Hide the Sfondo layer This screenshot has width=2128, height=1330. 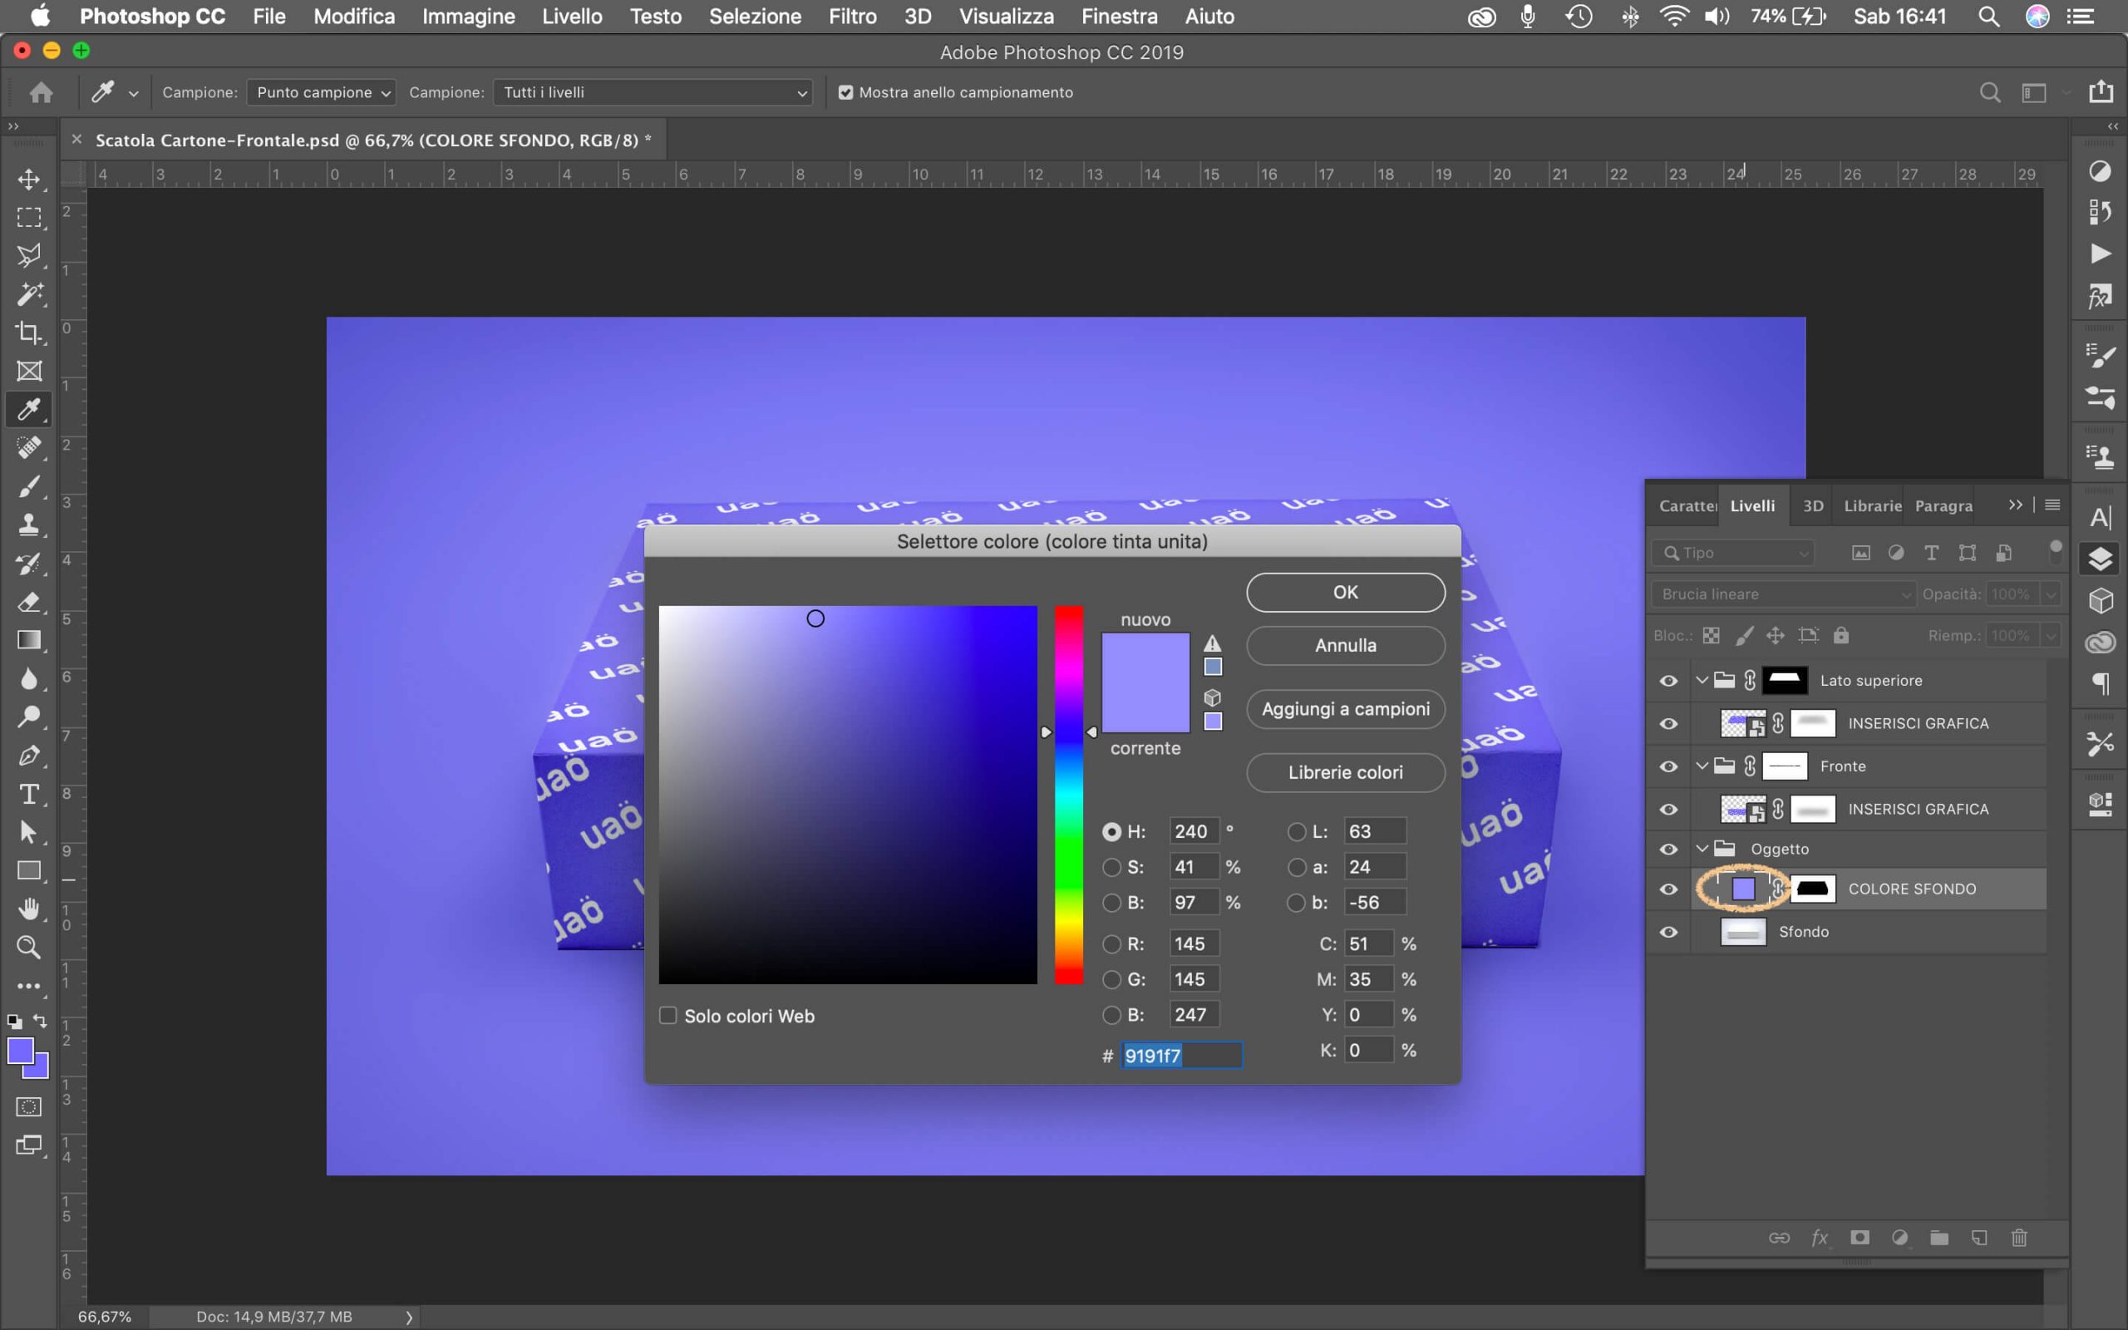1668,932
